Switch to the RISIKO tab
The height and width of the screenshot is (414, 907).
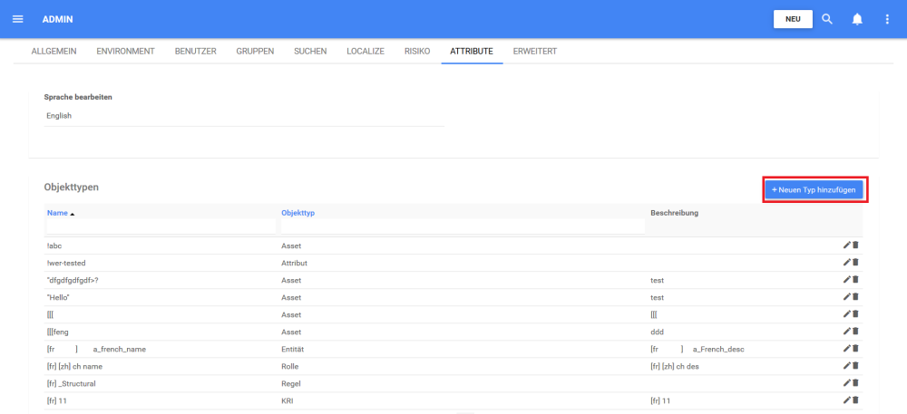click(x=417, y=52)
